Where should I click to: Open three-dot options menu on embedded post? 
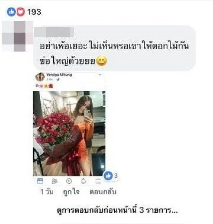click(100, 75)
